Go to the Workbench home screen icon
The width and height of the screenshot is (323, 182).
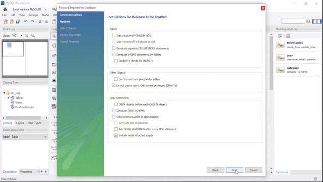[x=5, y=9]
